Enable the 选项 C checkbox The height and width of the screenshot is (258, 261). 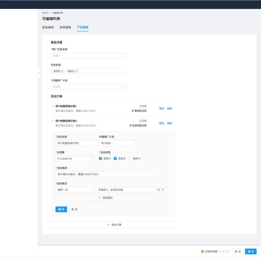point(130,159)
